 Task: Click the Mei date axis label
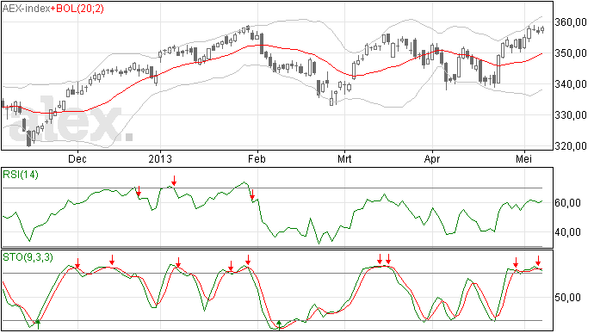[x=523, y=158]
